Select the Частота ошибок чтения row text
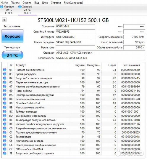 (x=30, y=70)
